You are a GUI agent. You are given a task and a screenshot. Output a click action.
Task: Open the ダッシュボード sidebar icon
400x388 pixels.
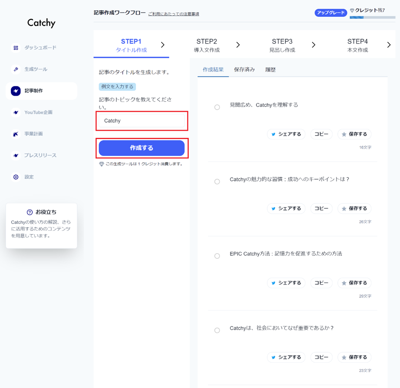[16, 48]
